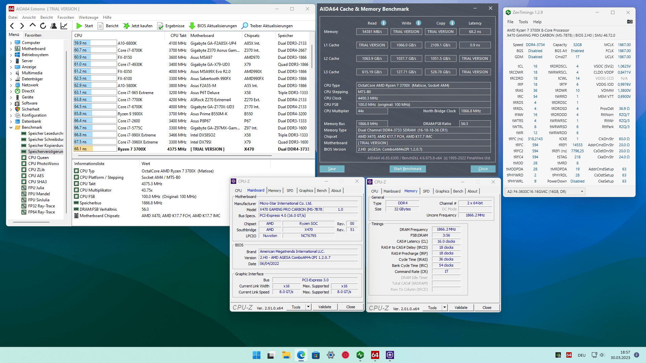Go forward using AIDA64 forward arrow

pos(22,26)
